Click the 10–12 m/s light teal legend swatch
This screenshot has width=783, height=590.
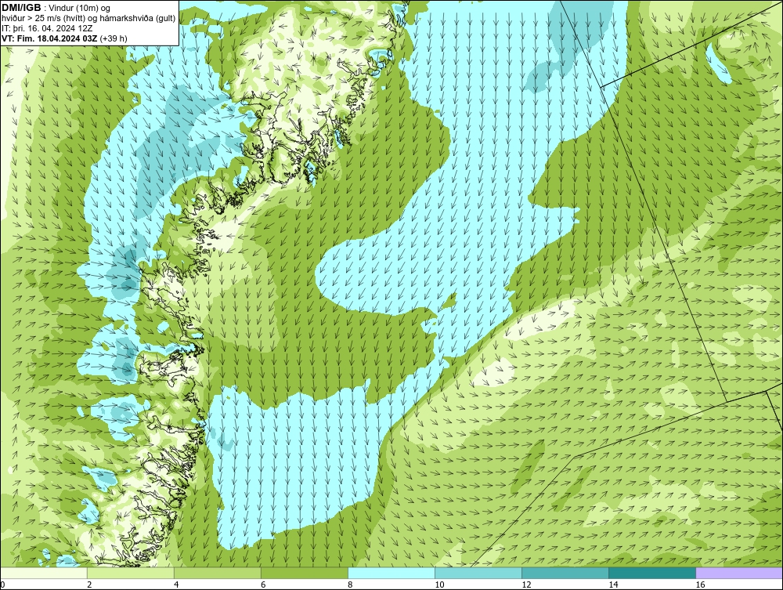[478, 573]
